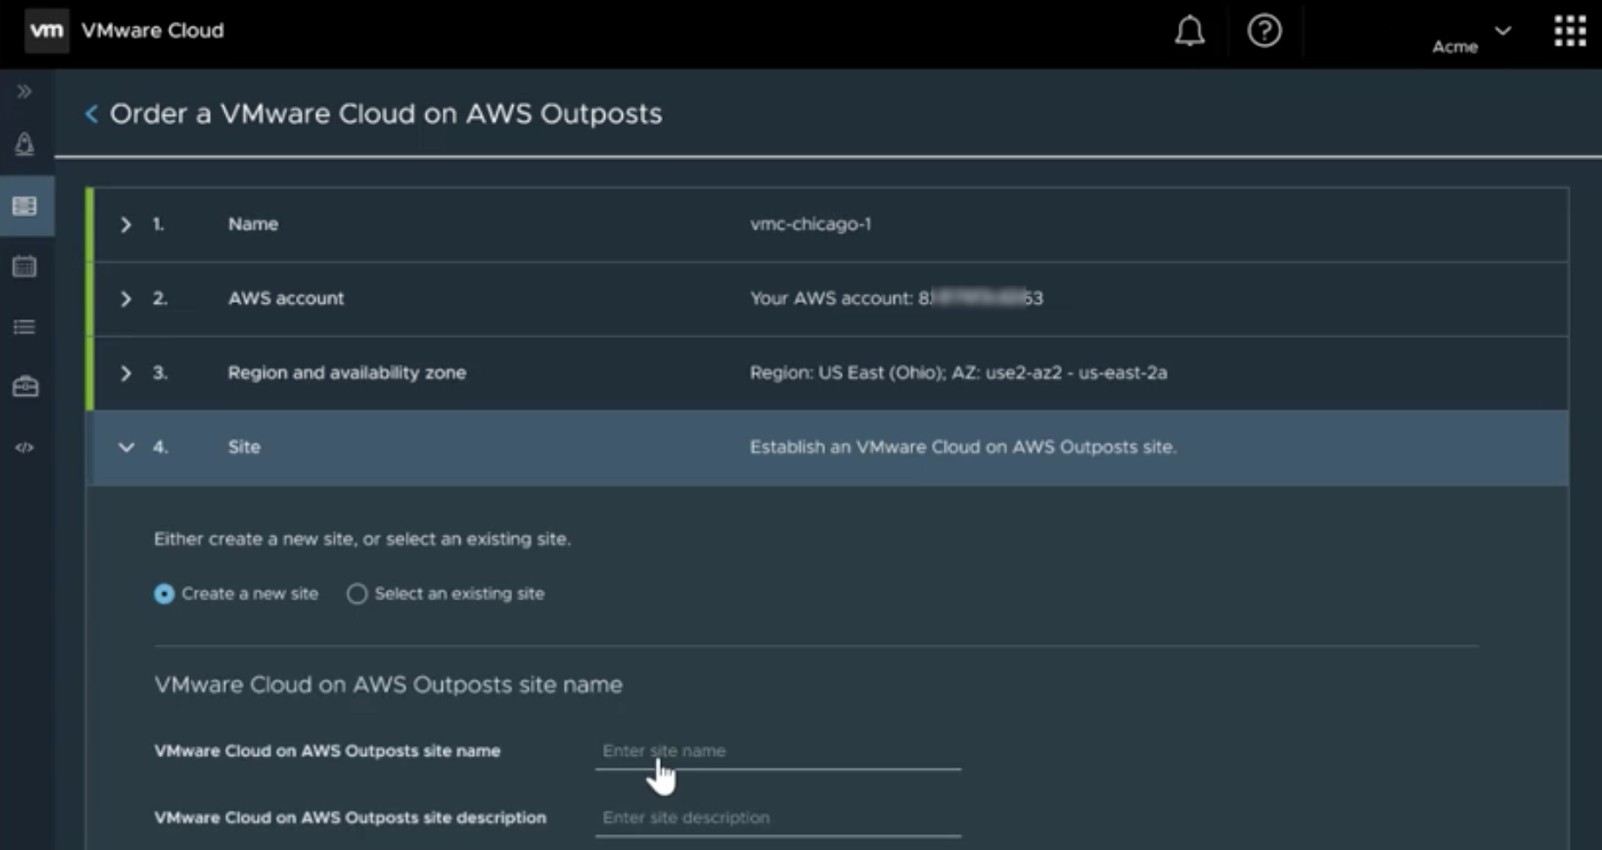Open the briefcase tools sidebar icon

(x=25, y=386)
